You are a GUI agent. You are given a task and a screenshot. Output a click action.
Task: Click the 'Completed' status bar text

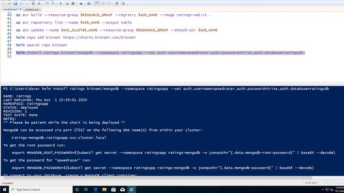(x=7, y=183)
